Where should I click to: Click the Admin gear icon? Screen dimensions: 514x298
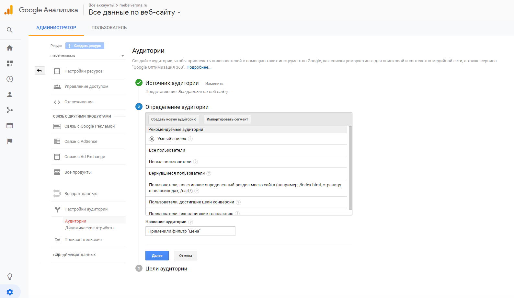(x=10, y=292)
